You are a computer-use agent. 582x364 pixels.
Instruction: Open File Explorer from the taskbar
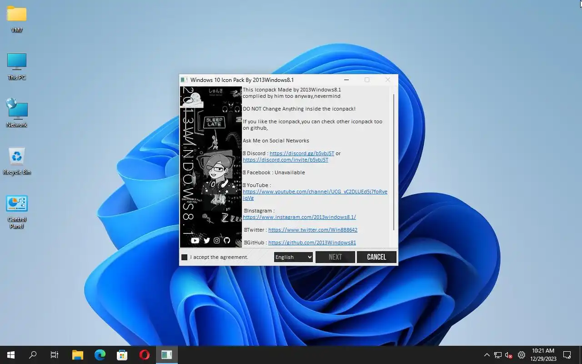click(x=78, y=355)
